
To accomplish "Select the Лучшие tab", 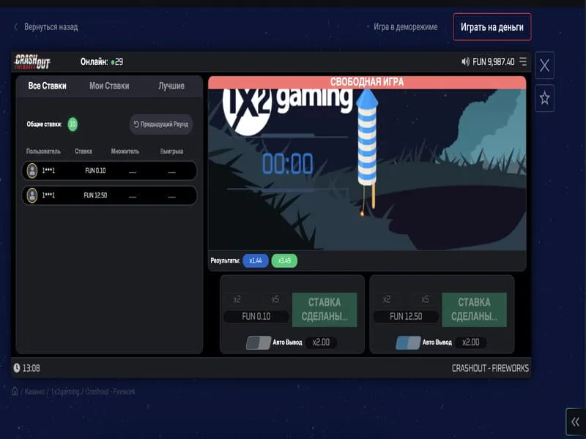I will click(x=171, y=86).
